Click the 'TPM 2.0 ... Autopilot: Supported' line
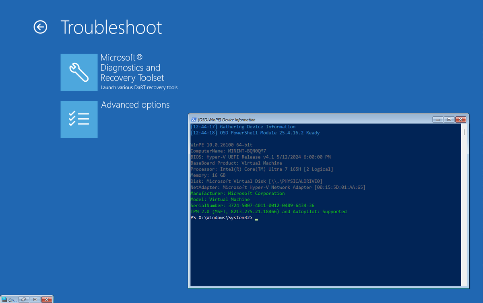 pyautogui.click(x=268, y=211)
